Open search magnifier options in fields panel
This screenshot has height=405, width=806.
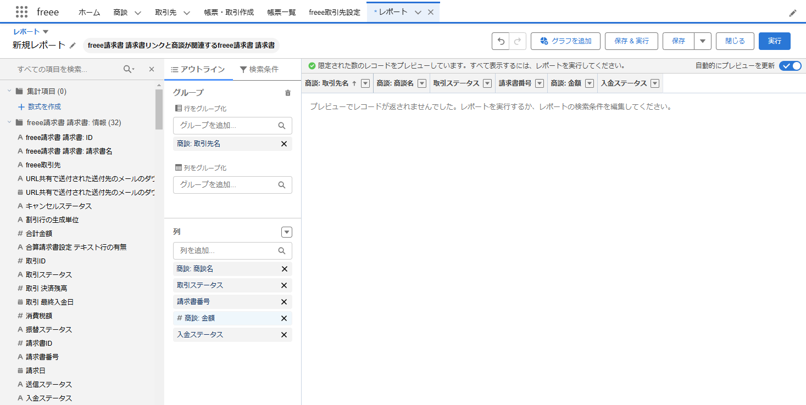[x=129, y=69]
